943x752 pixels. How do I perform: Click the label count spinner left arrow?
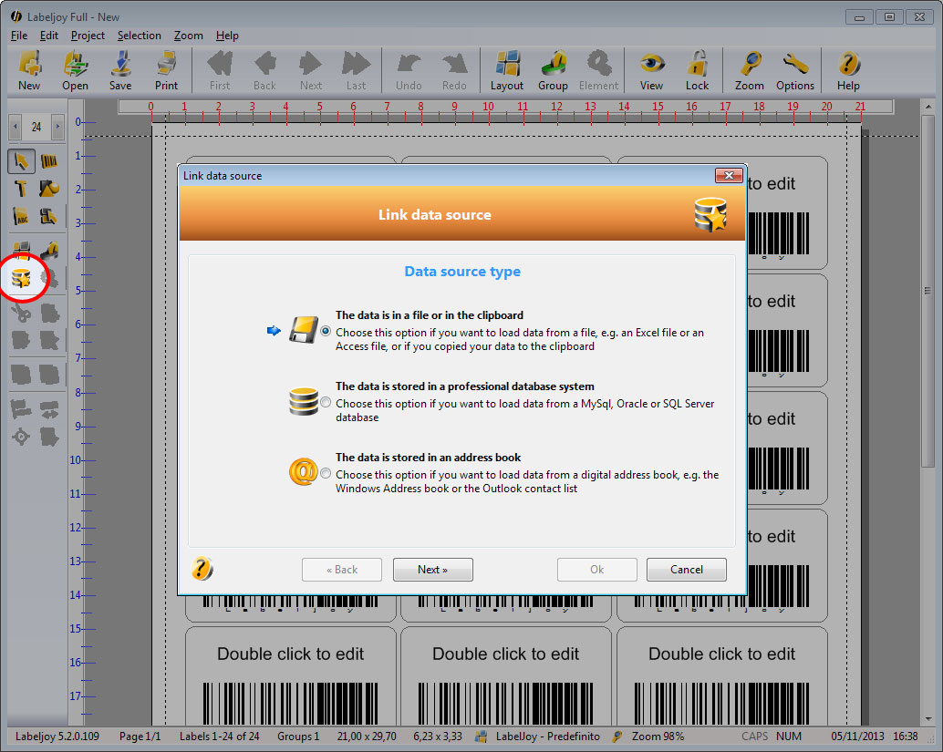[x=14, y=127]
